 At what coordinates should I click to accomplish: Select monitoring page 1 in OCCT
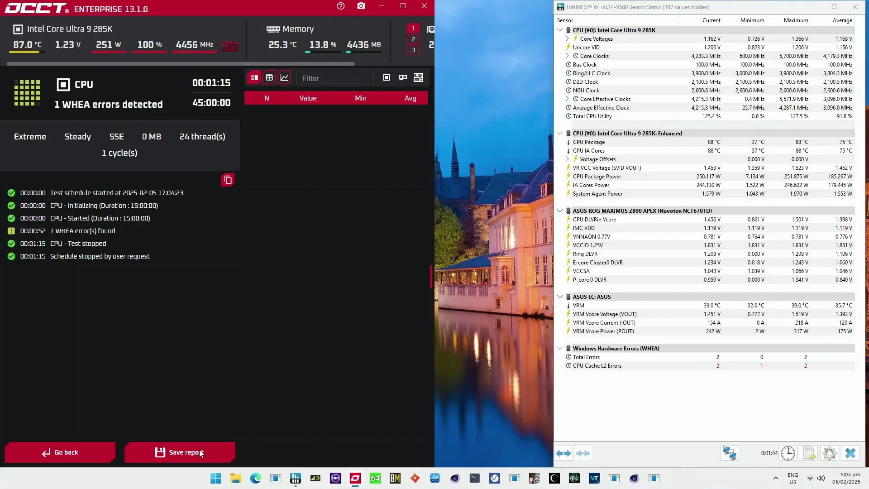point(413,28)
